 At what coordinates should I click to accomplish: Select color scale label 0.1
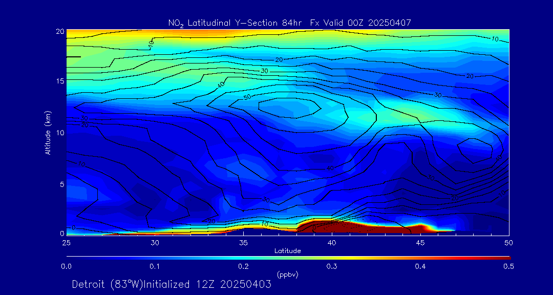coord(155,267)
